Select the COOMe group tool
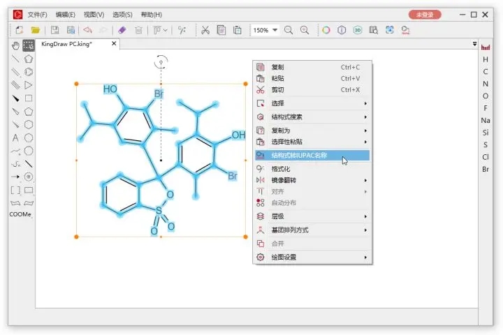The width and height of the screenshot is (503, 335). [x=21, y=215]
